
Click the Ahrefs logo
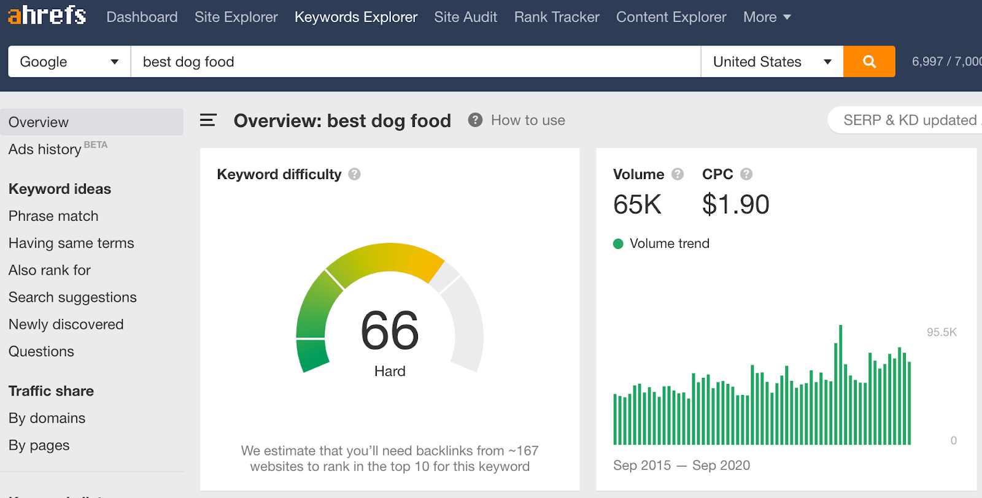[47, 15]
